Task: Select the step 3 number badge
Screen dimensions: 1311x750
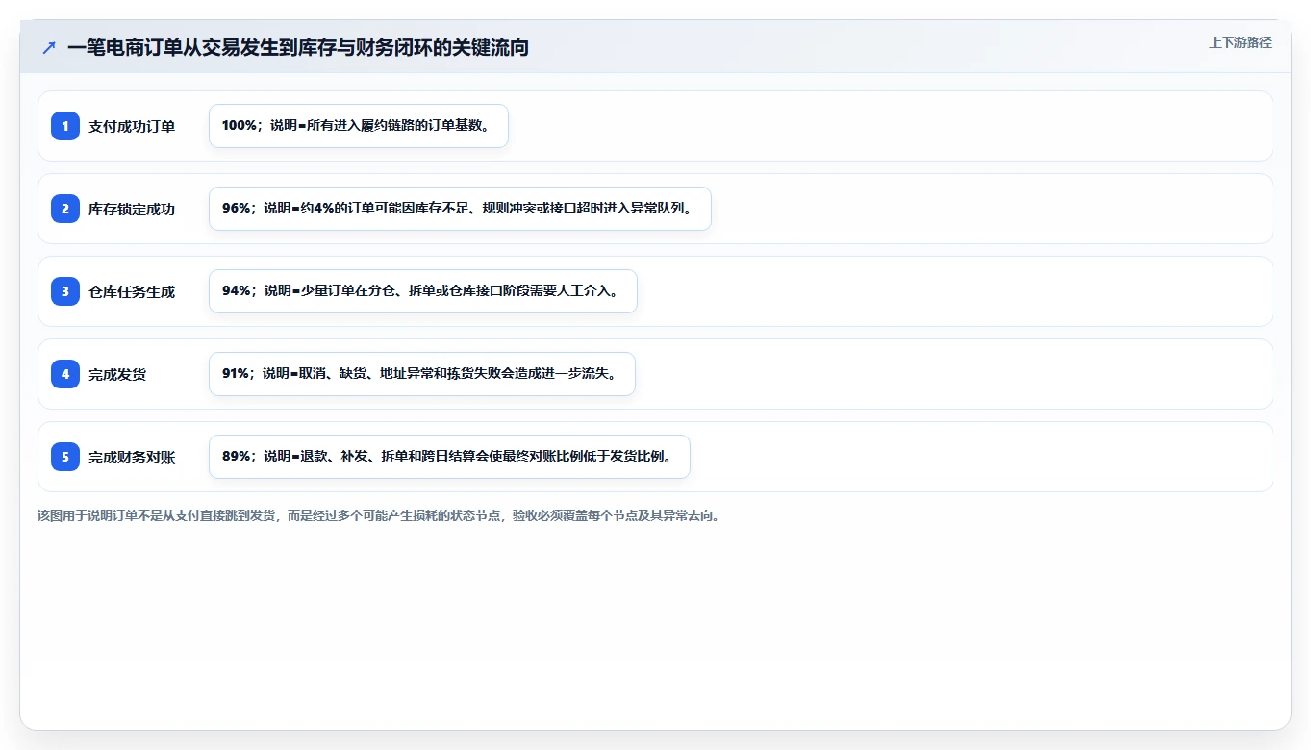Action: pyautogui.click(x=65, y=291)
